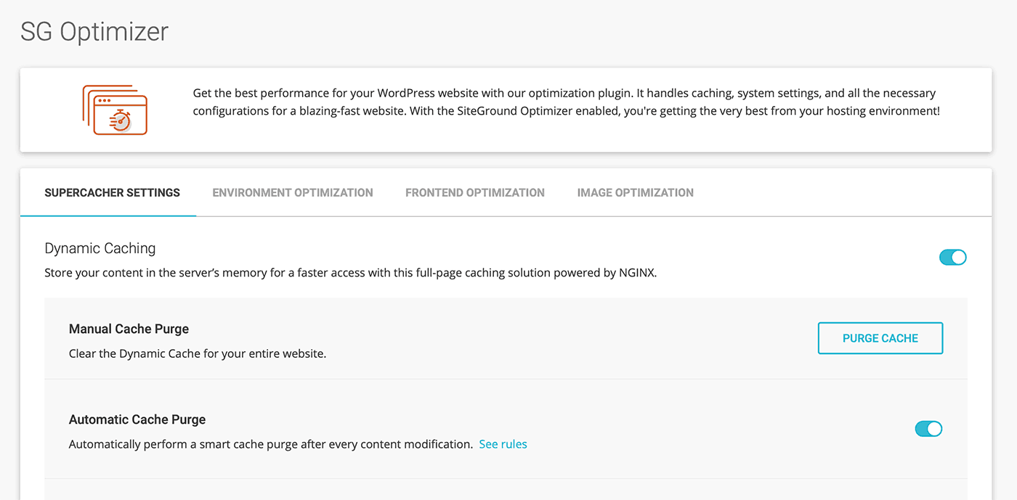This screenshot has width=1017, height=500.
Task: Click the Manual Cache Purge heading
Action: [x=129, y=329]
